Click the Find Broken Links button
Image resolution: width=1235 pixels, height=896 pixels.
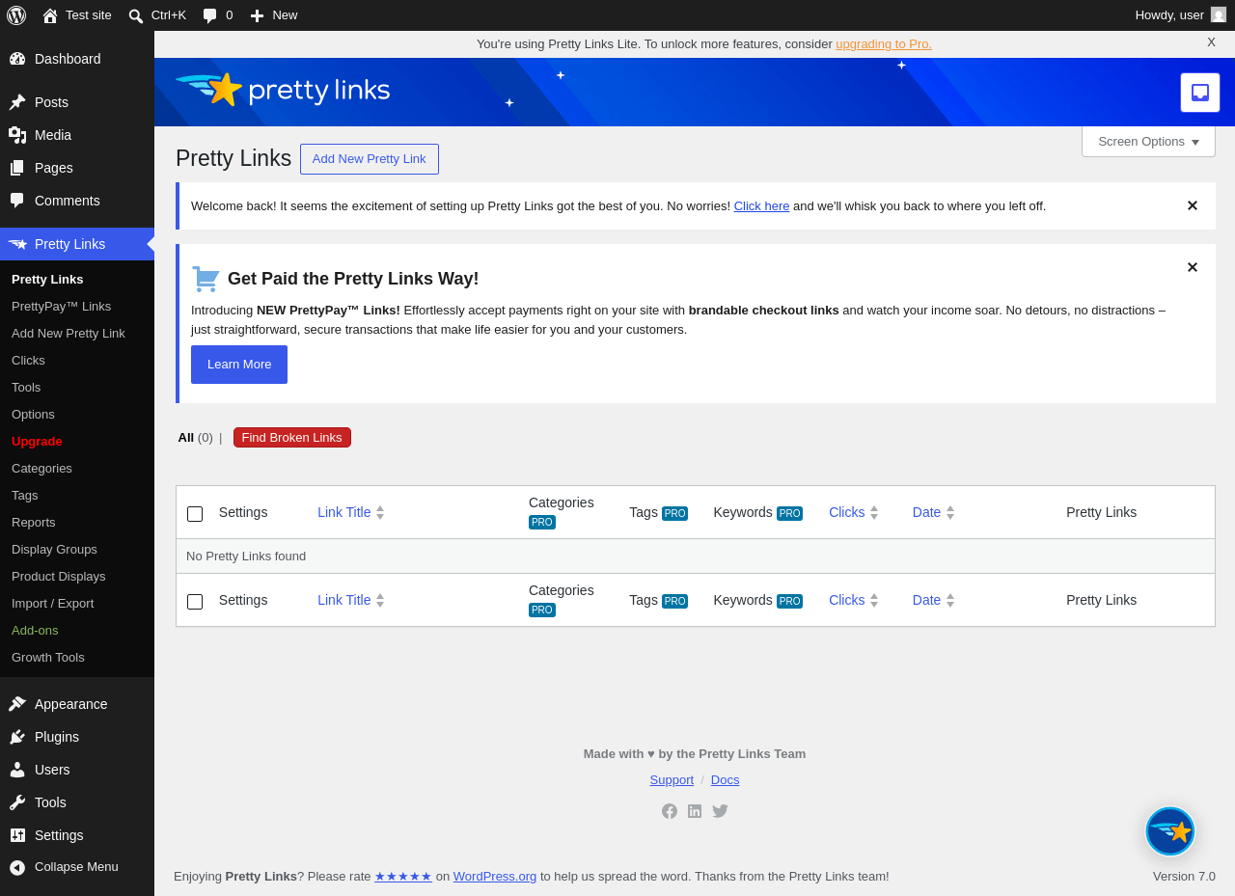[x=292, y=438]
